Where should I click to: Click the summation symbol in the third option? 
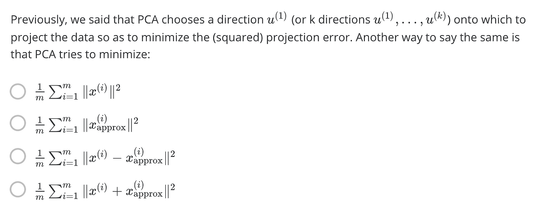click(x=53, y=157)
